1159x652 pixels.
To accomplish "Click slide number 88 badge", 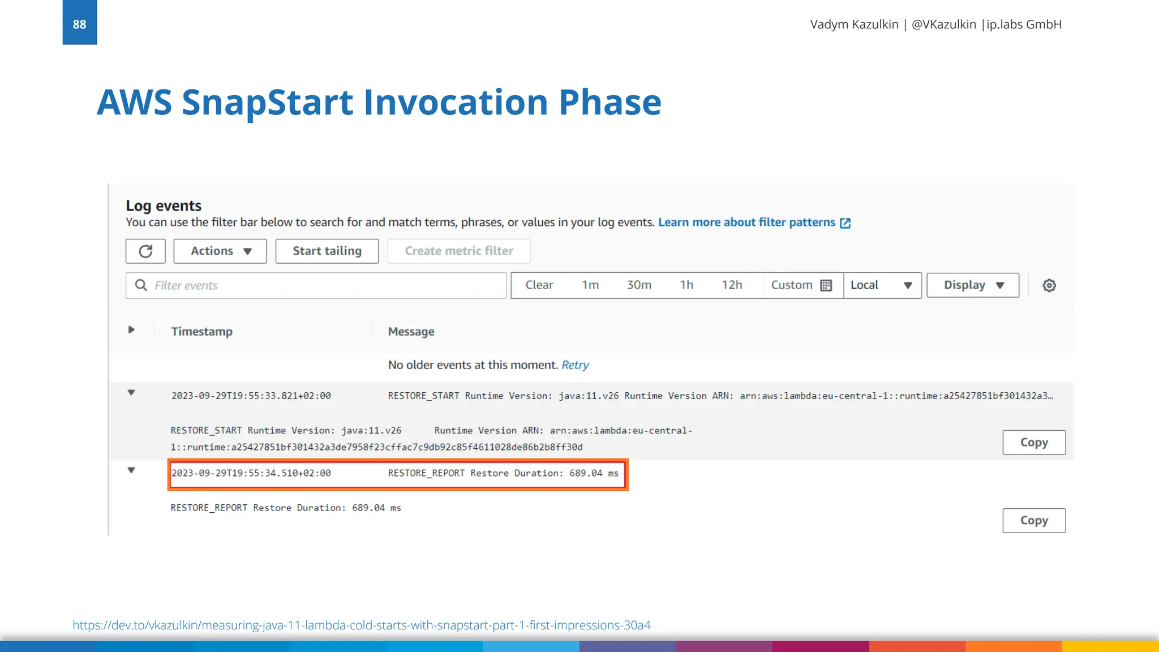I will pyautogui.click(x=80, y=23).
